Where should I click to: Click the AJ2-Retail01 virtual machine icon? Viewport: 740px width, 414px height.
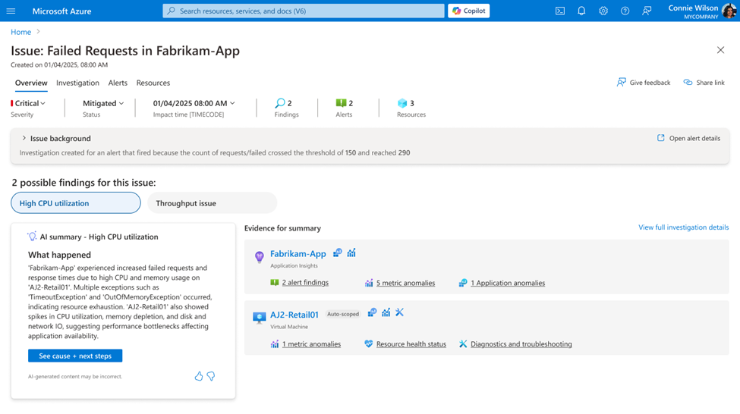259,318
